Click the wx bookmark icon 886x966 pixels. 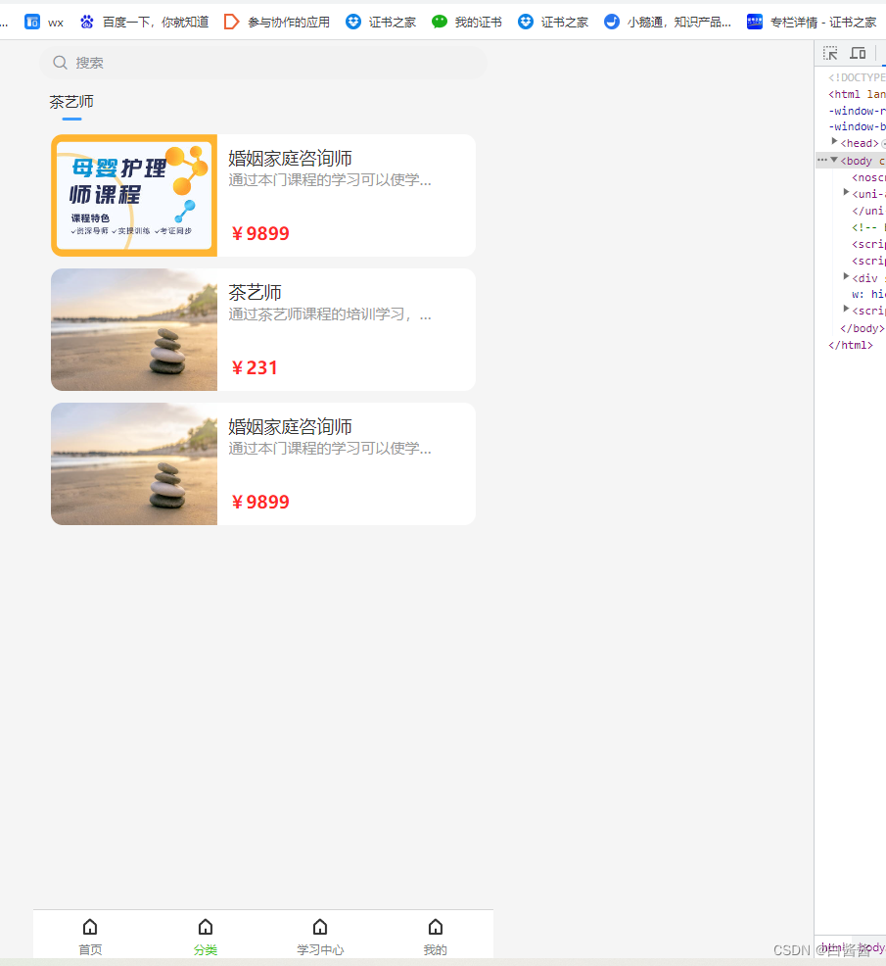[30, 21]
